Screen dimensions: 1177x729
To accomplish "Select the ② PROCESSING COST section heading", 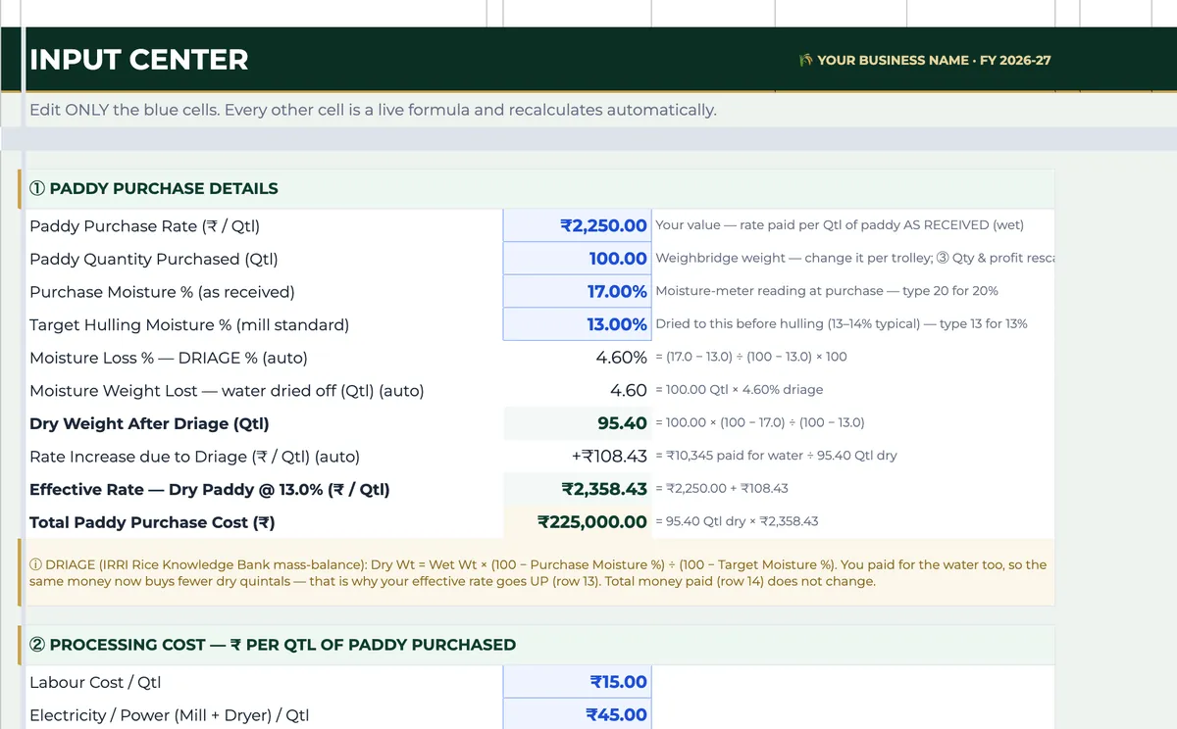I will tap(273, 645).
